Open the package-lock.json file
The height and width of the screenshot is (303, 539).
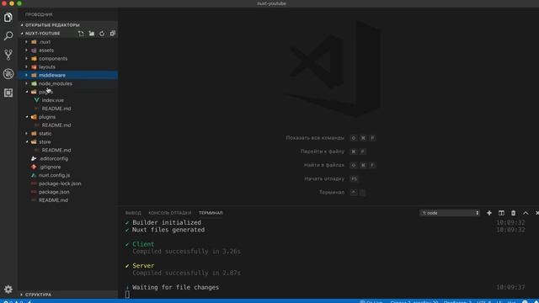coord(68,183)
